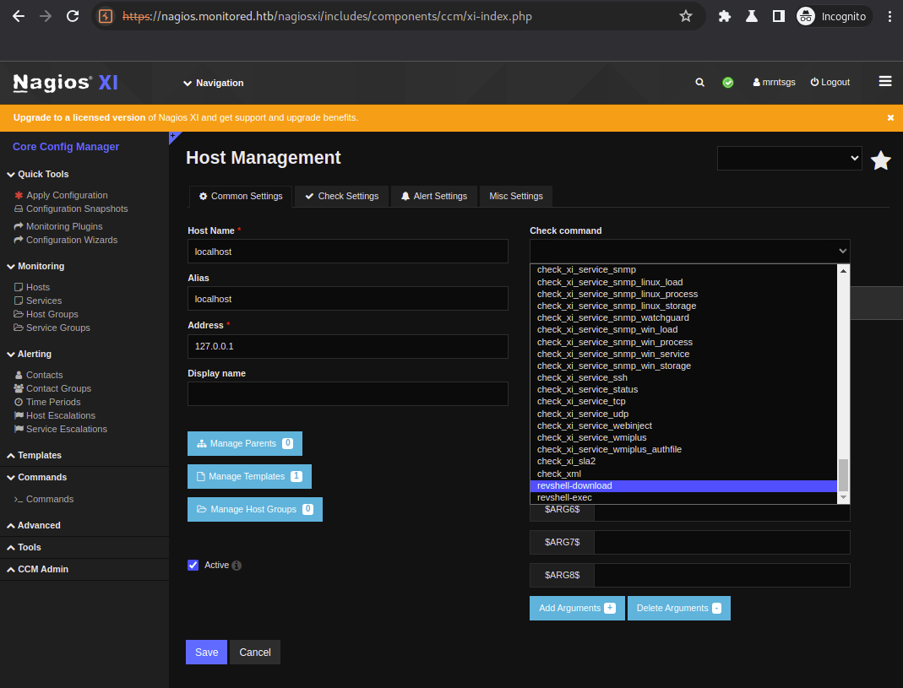Click the browser extensions puzzle icon
This screenshot has height=688, width=903.
(725, 15)
